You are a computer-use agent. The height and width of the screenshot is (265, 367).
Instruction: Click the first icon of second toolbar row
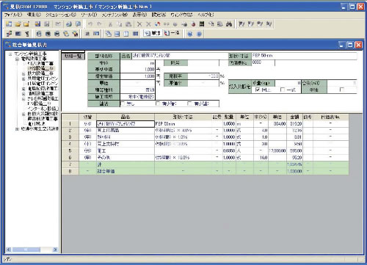coord(9,34)
